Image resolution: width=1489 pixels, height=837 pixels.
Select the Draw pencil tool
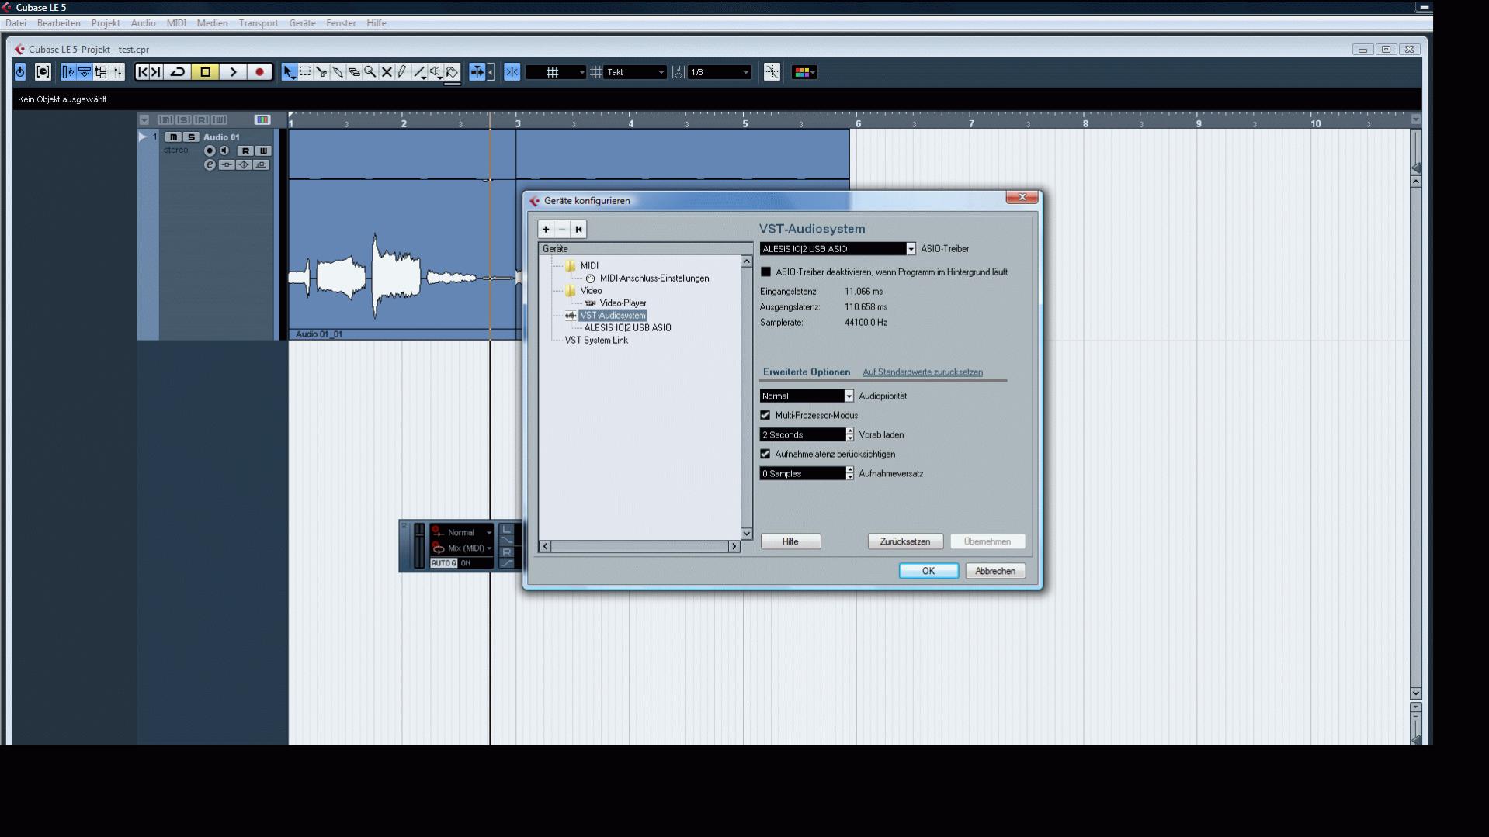pyautogui.click(x=402, y=72)
